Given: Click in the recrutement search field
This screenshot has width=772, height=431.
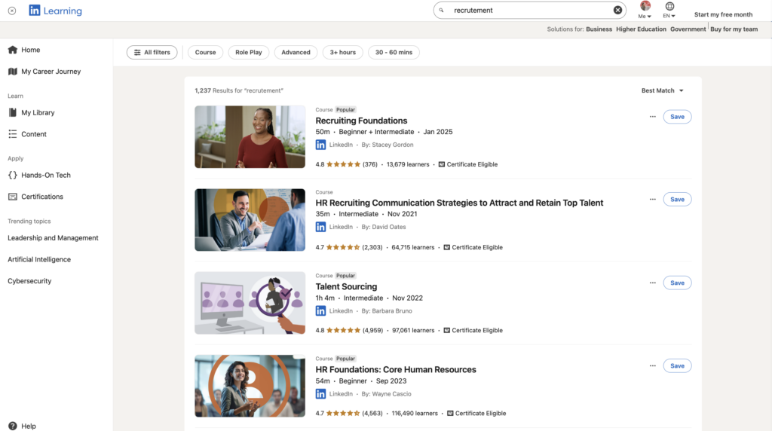Looking at the screenshot, I should coord(529,10).
